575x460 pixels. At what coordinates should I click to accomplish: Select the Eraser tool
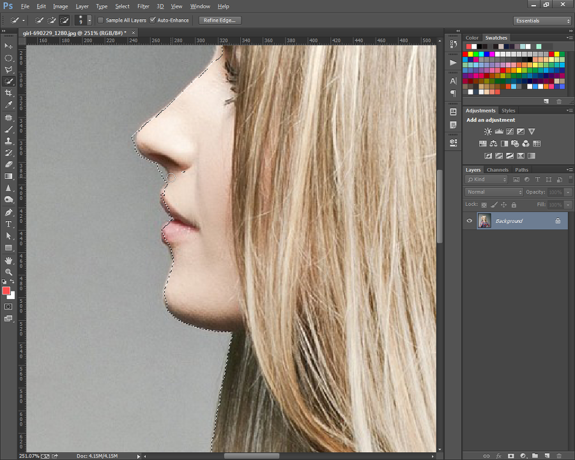click(8, 164)
